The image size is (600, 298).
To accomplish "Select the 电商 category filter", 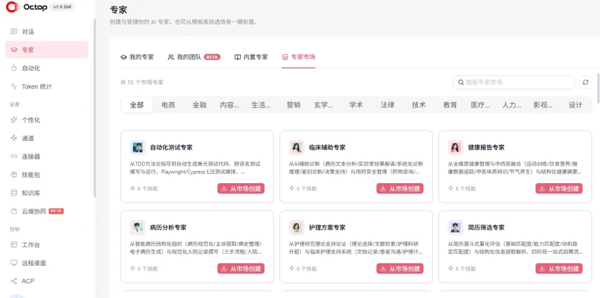I will click(168, 105).
